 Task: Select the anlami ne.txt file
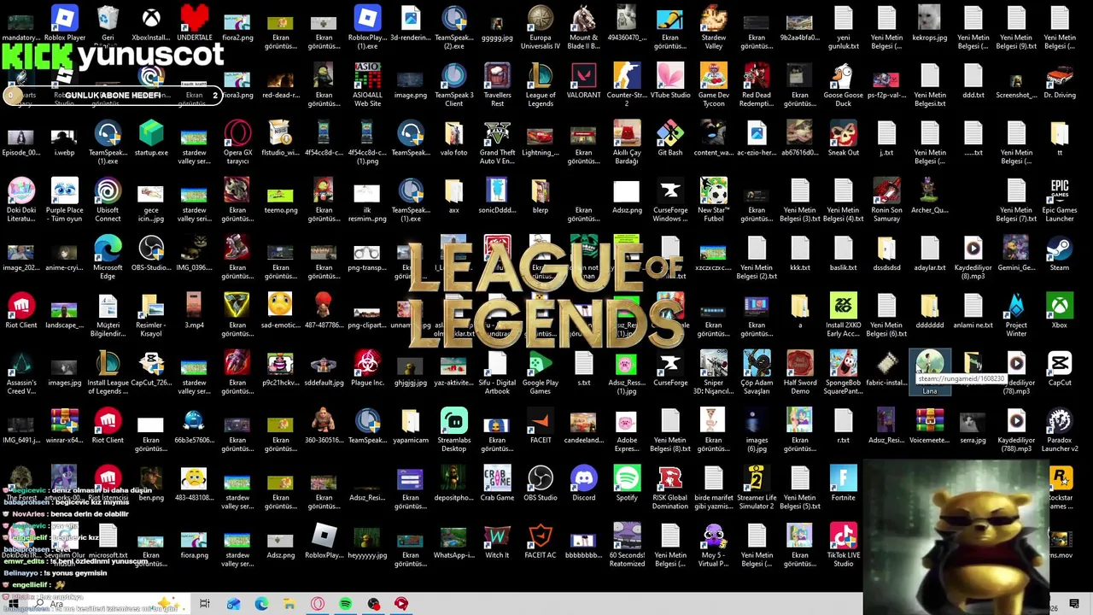point(973,311)
